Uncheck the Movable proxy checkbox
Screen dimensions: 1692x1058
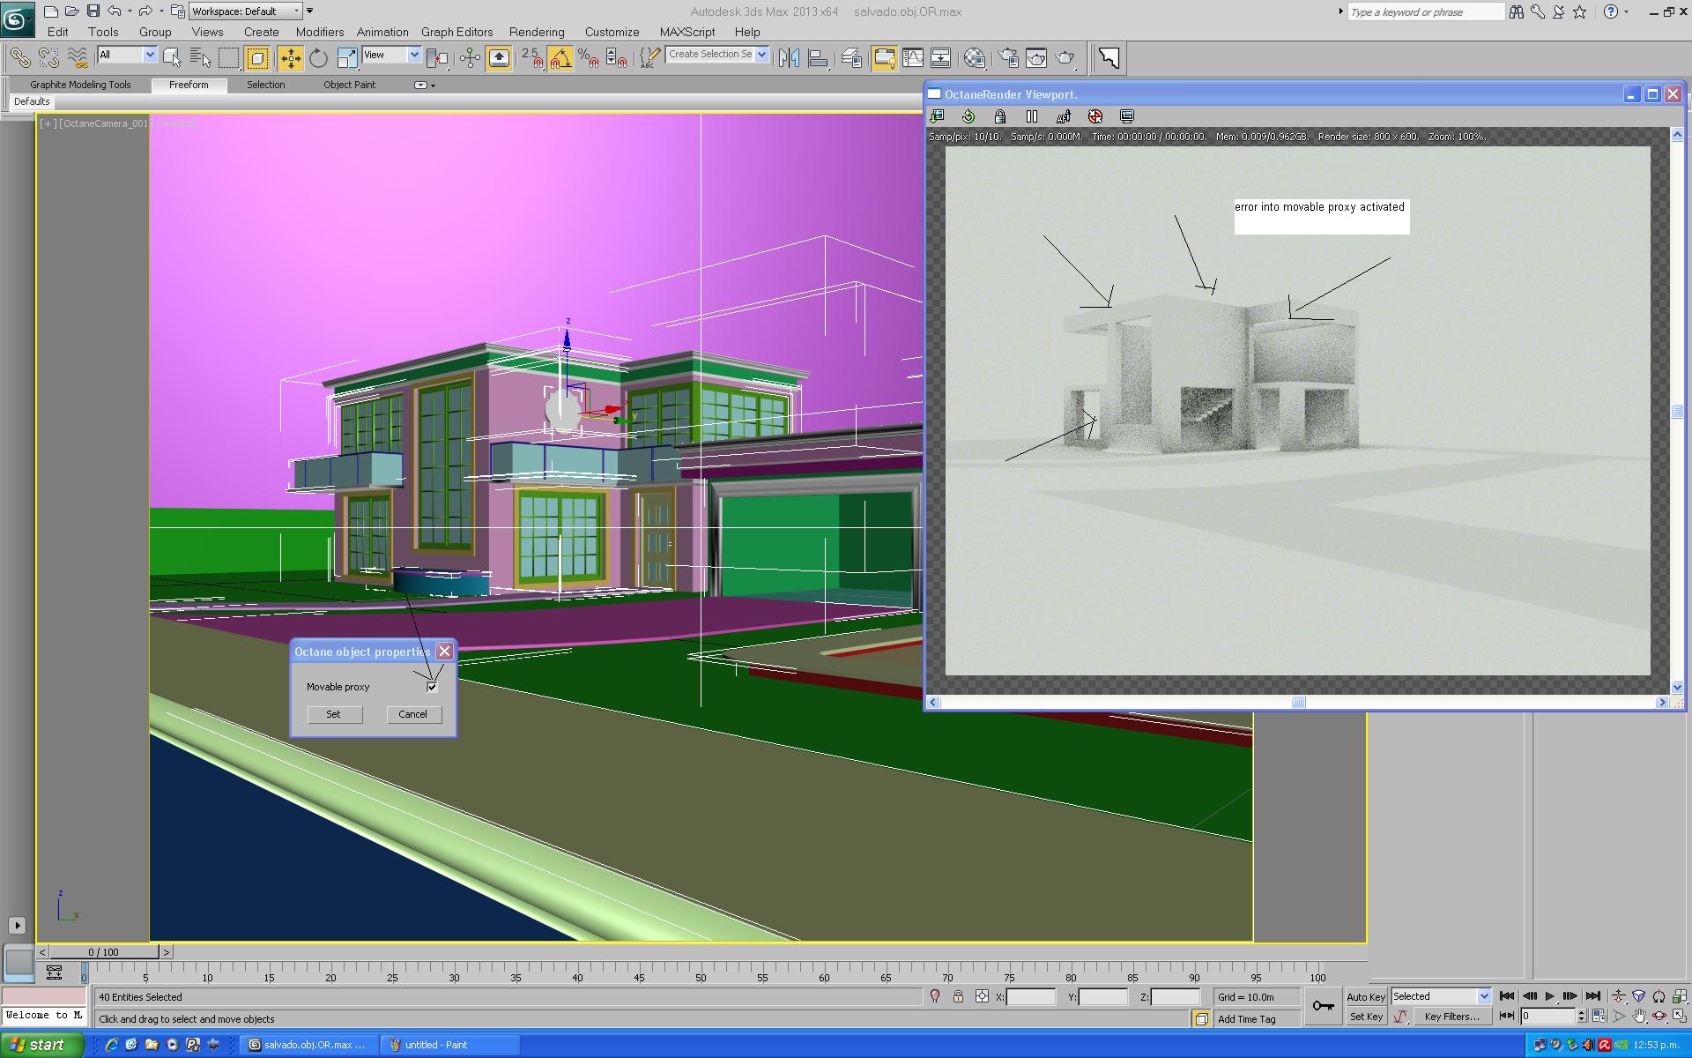[432, 687]
